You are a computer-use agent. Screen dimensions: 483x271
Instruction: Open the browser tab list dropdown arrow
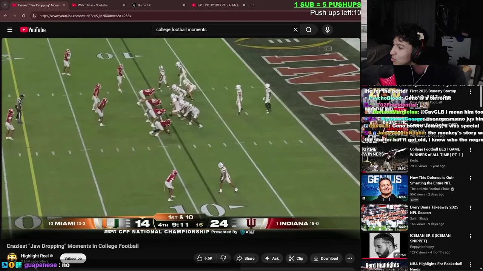(5, 5)
